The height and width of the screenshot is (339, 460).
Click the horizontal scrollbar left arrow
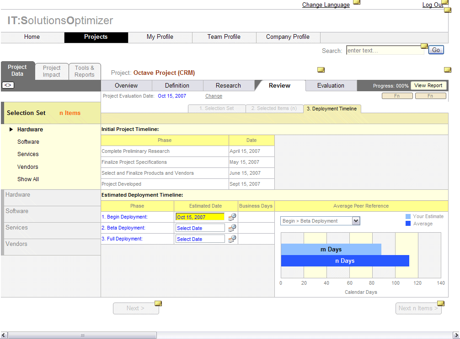4,335
